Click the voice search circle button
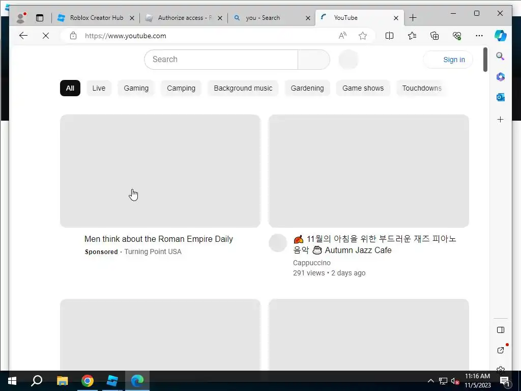Image resolution: width=521 pixels, height=391 pixels. point(348,60)
